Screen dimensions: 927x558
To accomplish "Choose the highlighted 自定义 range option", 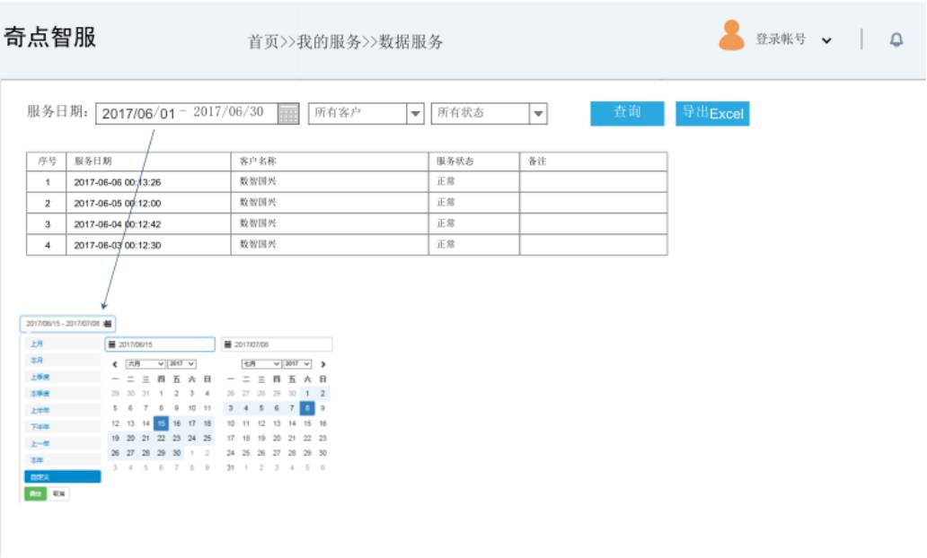I will pyautogui.click(x=61, y=476).
